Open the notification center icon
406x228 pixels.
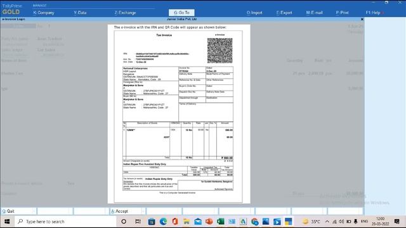point(397,222)
